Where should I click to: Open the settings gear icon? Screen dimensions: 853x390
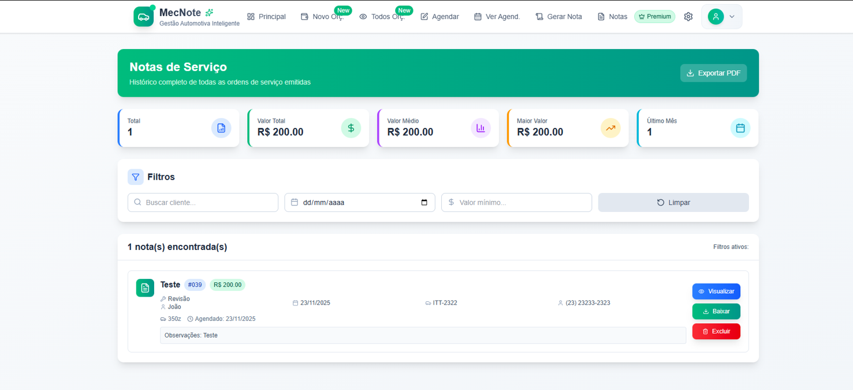(x=688, y=16)
